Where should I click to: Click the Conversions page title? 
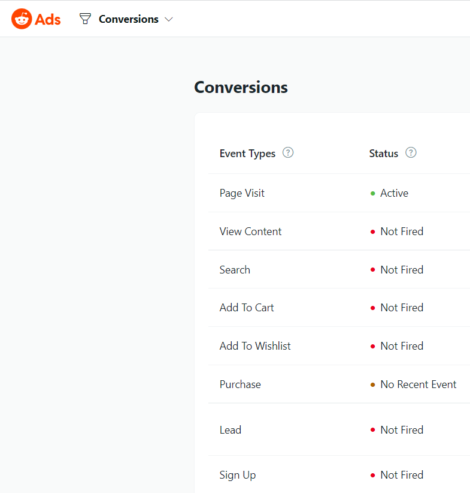click(241, 87)
